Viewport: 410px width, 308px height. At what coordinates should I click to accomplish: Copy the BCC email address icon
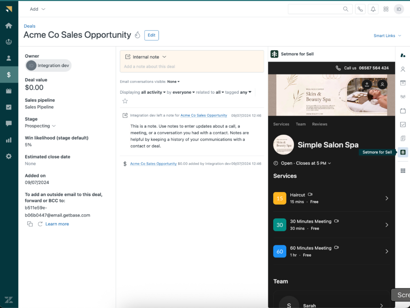(x=30, y=224)
